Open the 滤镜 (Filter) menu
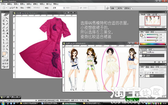Screen dimensions: 168x105 tap(36, 4)
